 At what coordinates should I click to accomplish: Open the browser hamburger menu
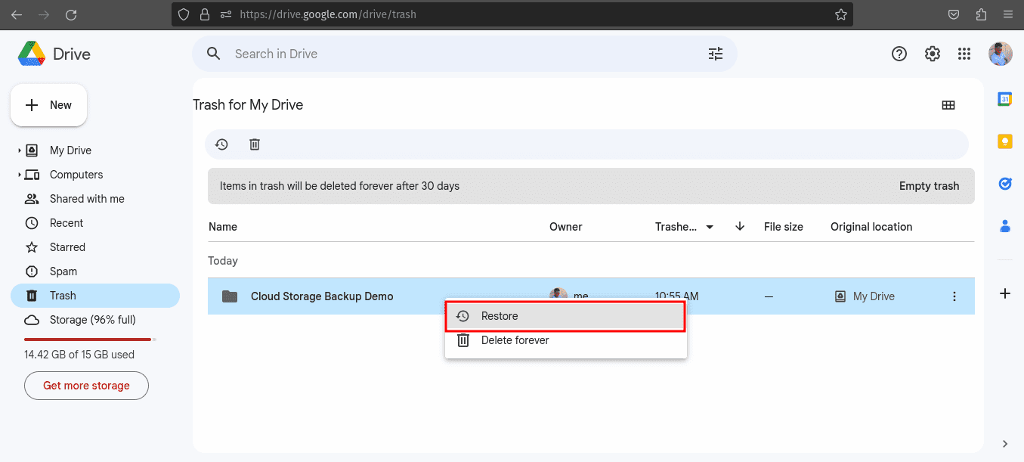[x=1007, y=14]
